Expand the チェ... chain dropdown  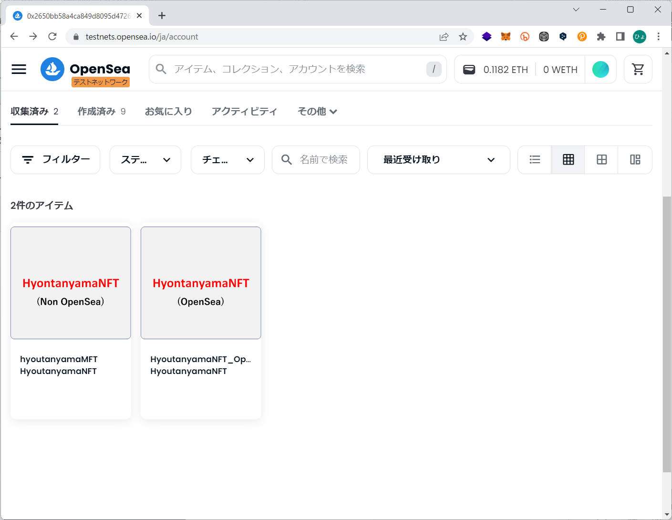tap(227, 160)
